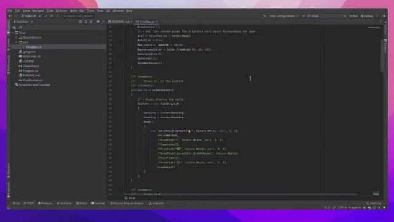Select the VivalBar.cs editor tab
This screenshot has height=222, width=394.
pyautogui.click(x=147, y=22)
